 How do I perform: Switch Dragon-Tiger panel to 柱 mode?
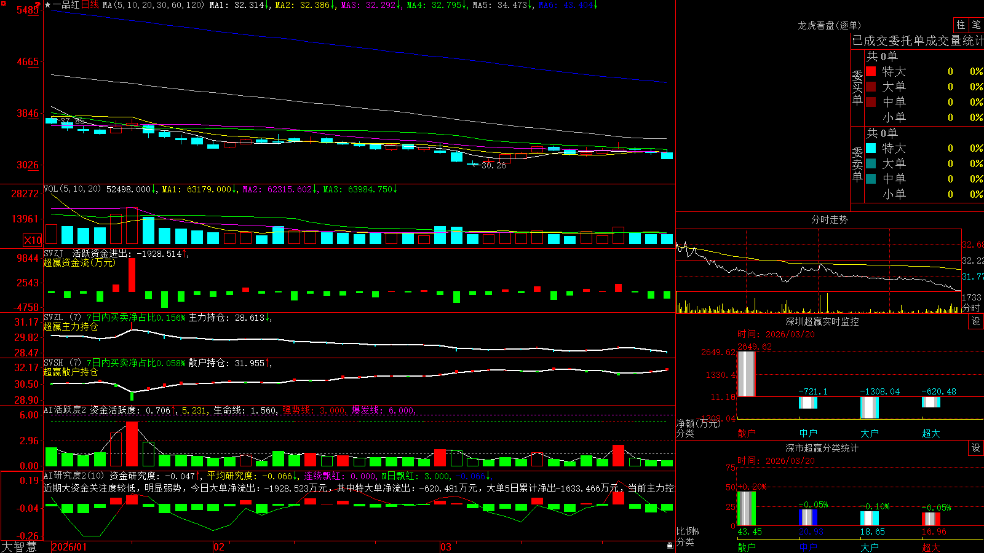961,25
